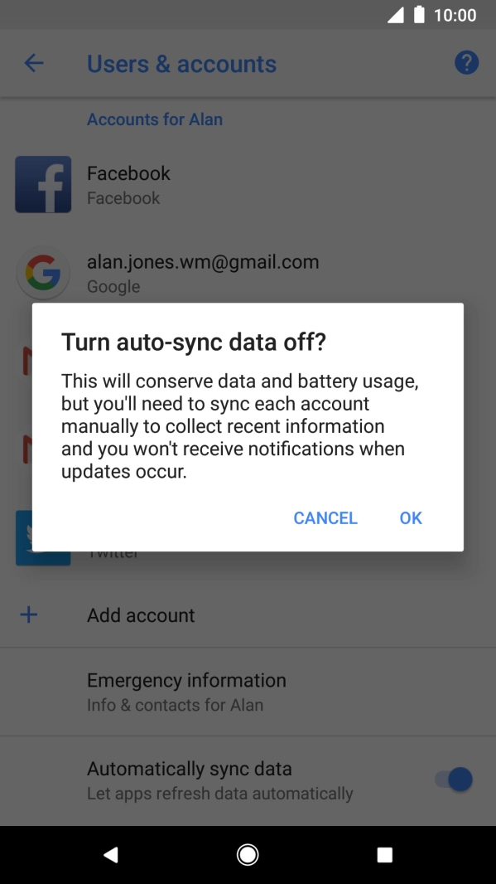Open recent apps square button
Viewport: 496px width, 884px height.
[x=384, y=855]
